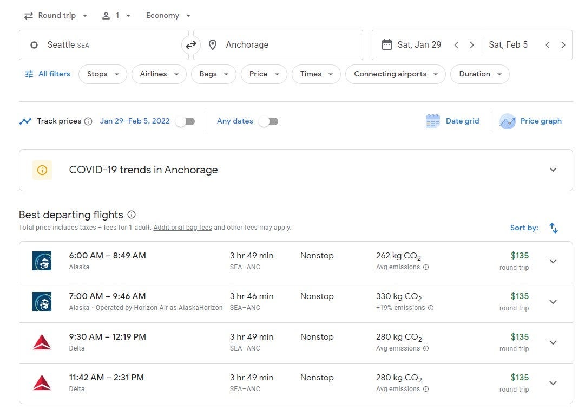The height and width of the screenshot is (415, 585).
Task: Click emissions info icon on 7:00 AM flight
Action: (x=431, y=308)
